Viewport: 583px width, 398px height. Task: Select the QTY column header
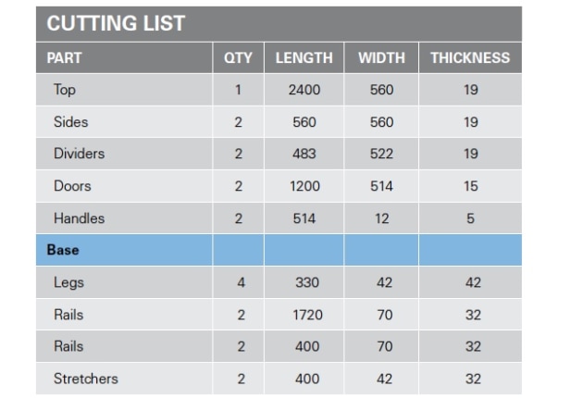coord(239,58)
